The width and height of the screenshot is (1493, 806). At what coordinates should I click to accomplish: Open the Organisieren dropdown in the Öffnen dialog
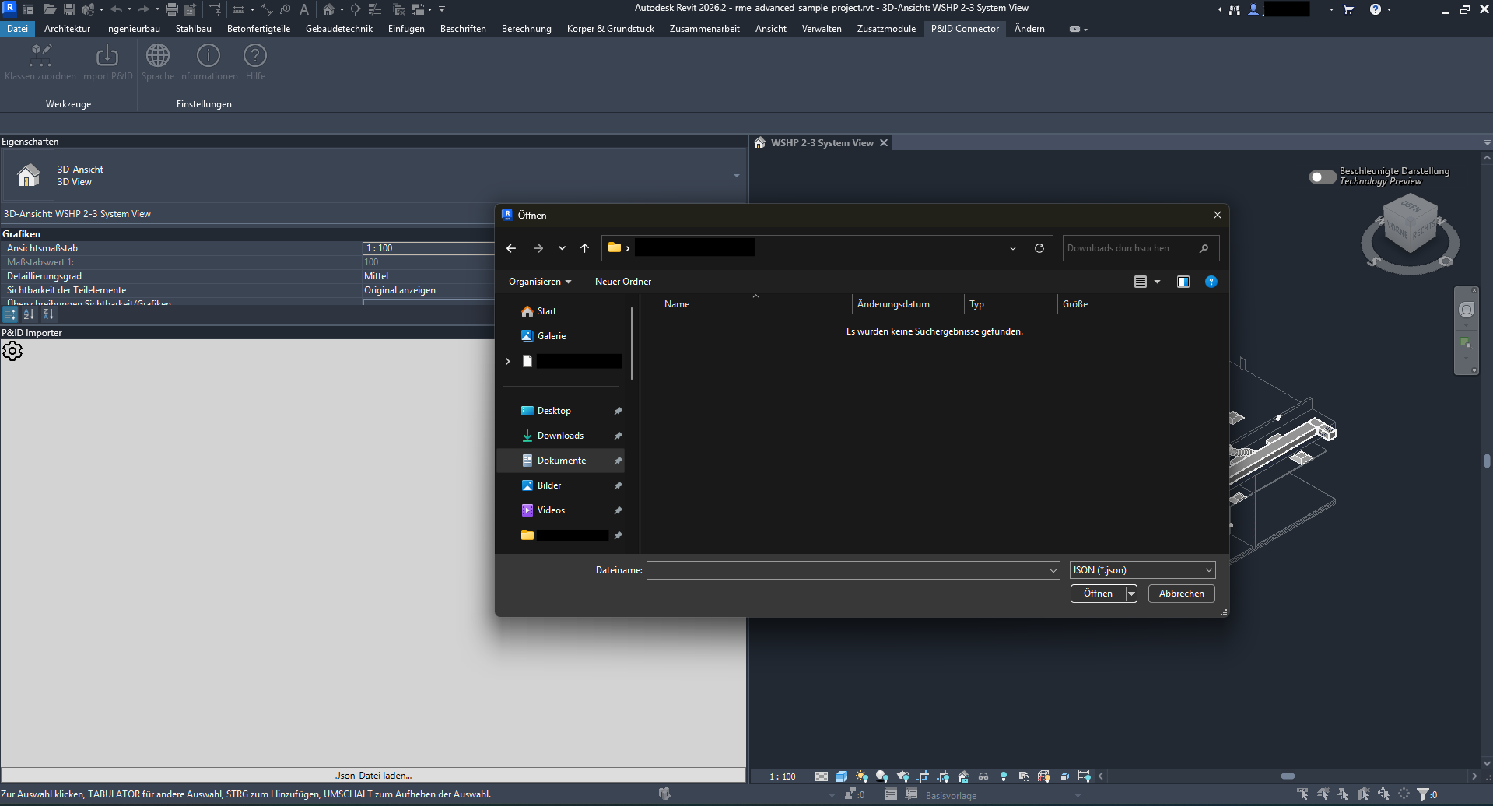(x=539, y=282)
